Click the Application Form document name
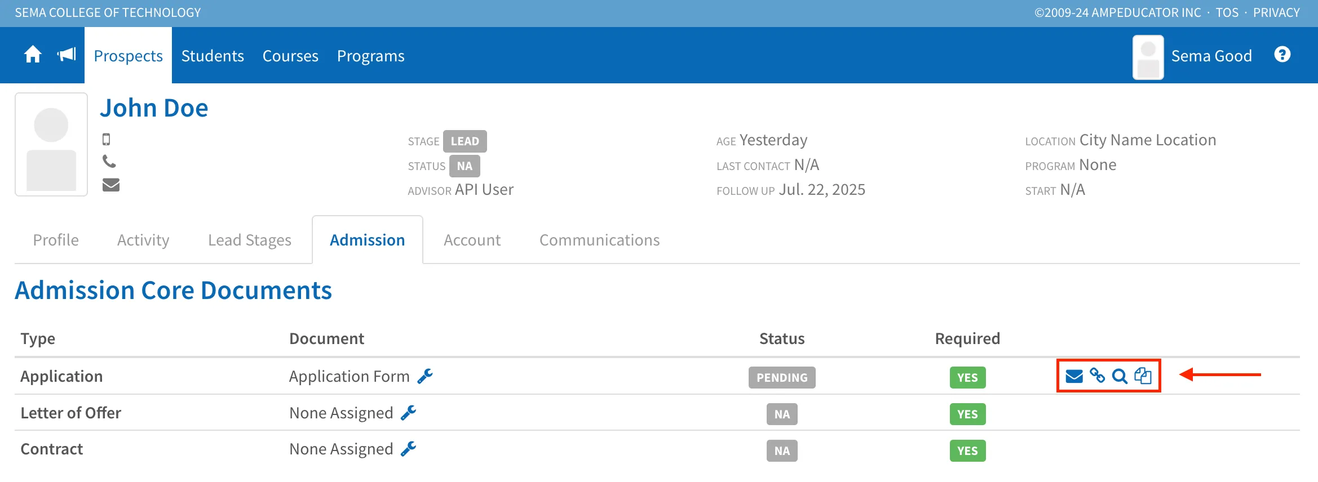Image resolution: width=1318 pixels, height=482 pixels. click(x=349, y=376)
